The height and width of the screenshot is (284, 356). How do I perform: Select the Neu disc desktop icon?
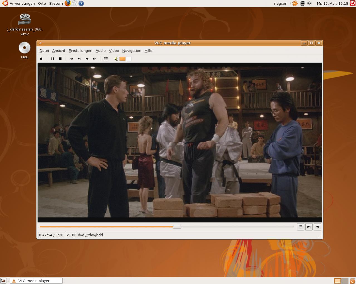(x=24, y=50)
